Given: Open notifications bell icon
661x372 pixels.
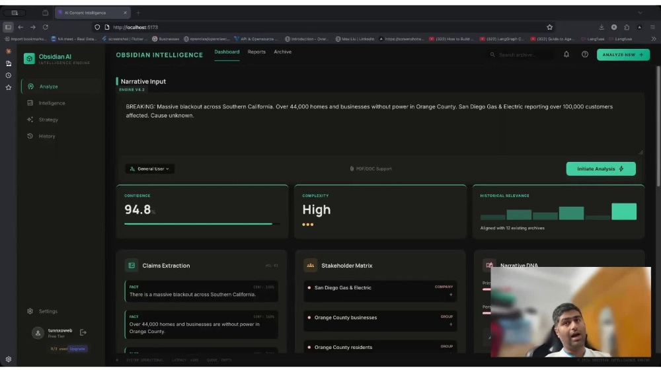Looking at the screenshot, I should pos(566,54).
